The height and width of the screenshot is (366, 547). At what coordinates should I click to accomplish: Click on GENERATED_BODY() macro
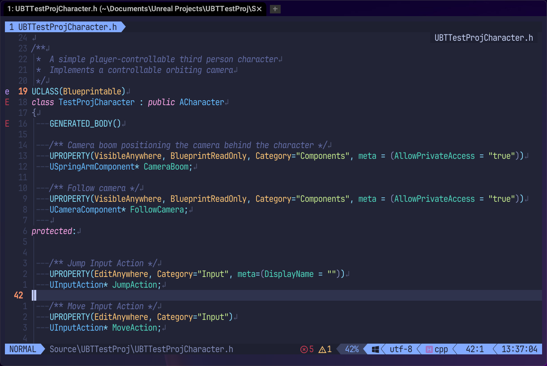[x=85, y=124]
